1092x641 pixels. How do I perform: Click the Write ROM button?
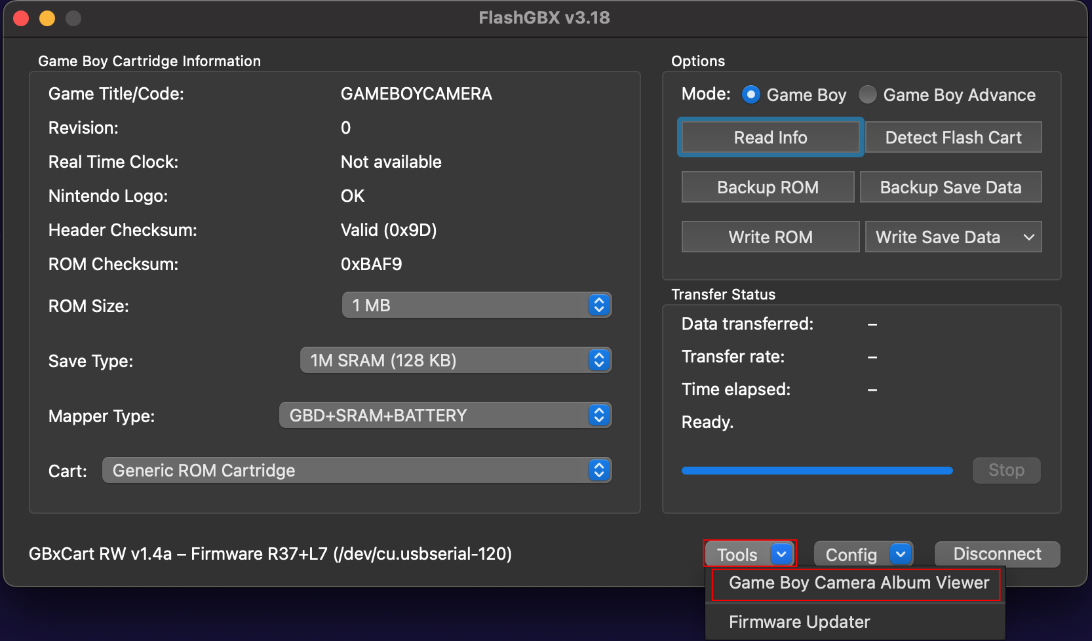770,237
